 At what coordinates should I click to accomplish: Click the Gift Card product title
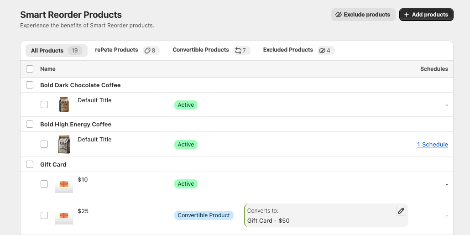53,165
